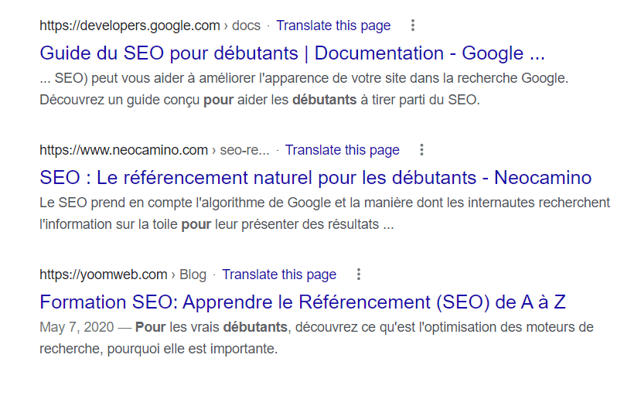
Task: Translate the developers.google.com result page
Action: coord(333,26)
